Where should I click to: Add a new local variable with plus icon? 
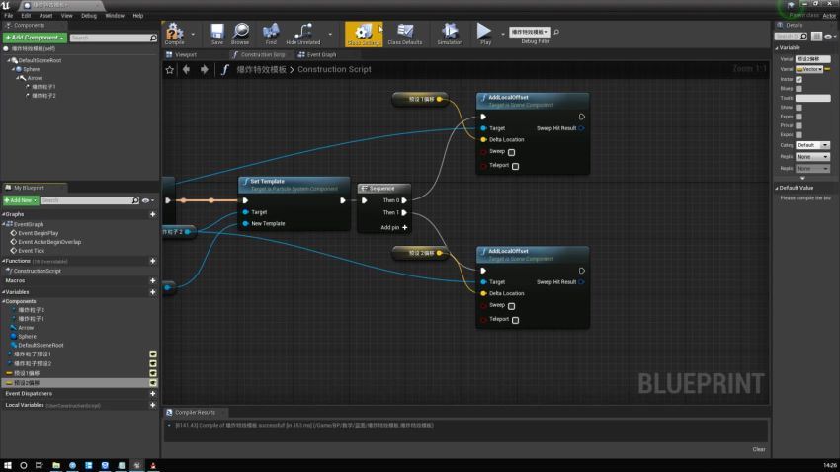(x=152, y=405)
